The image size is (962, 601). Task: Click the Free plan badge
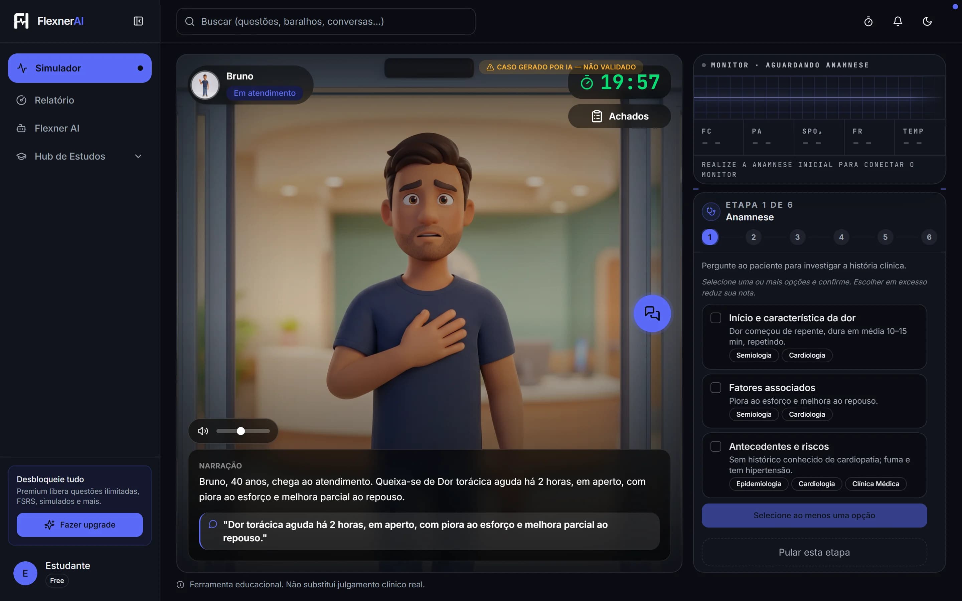coord(57,581)
